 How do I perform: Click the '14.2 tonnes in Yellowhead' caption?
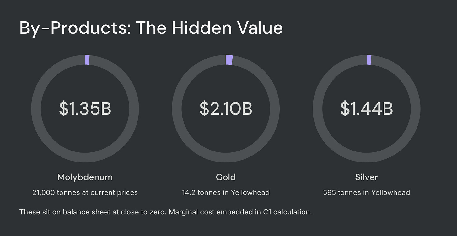(226, 192)
